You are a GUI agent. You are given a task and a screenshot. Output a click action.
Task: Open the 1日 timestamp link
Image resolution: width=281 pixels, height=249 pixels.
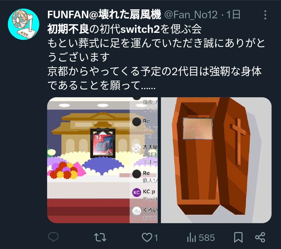[233, 15]
